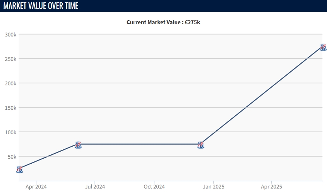327x192 pixels.
Task: Click the 100k y-axis label
Action: click(x=10, y=132)
